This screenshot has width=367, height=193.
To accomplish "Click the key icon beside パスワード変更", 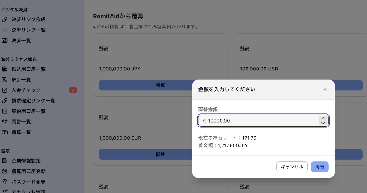I will pos(5,182).
